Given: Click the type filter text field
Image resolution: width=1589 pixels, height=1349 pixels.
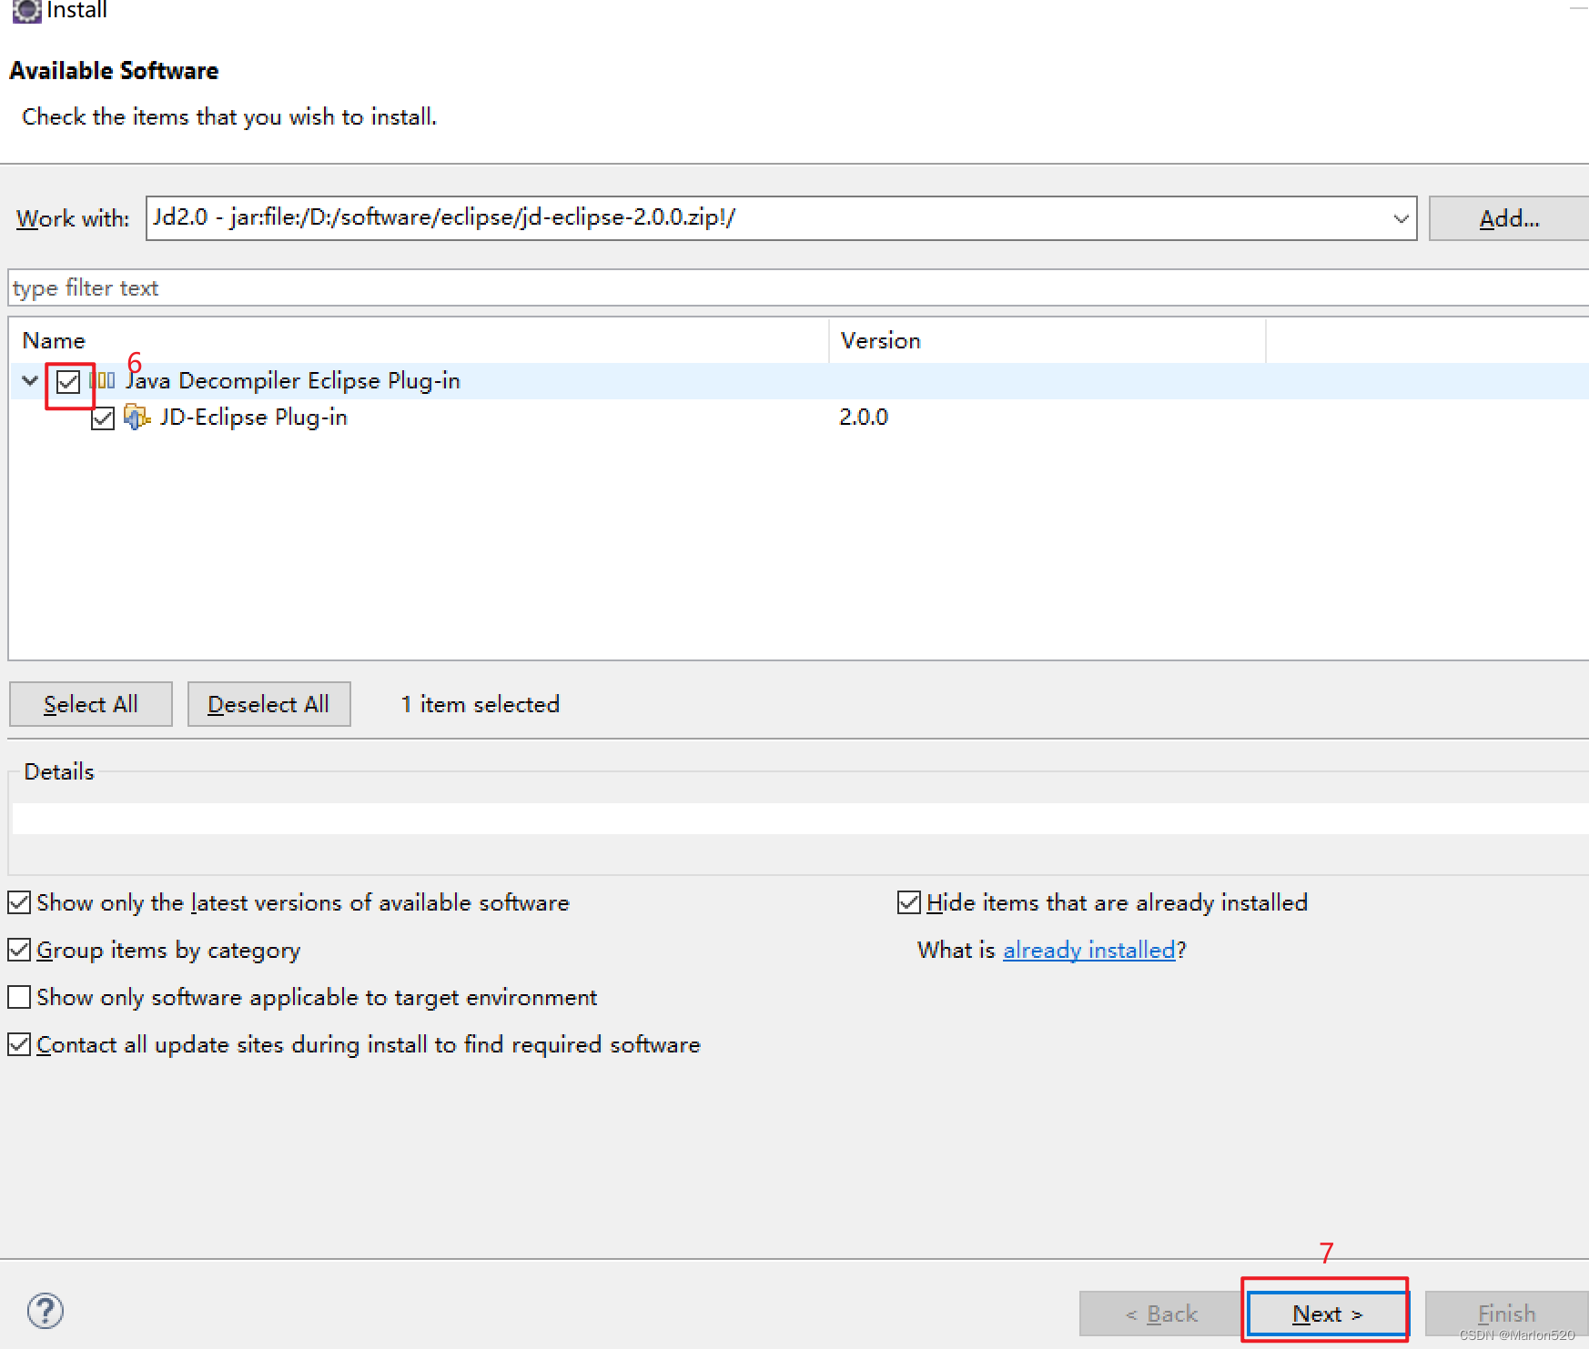Looking at the screenshot, I should [799, 287].
